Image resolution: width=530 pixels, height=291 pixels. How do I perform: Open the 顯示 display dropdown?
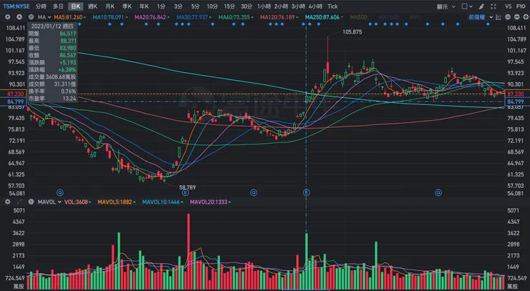[x=445, y=6]
